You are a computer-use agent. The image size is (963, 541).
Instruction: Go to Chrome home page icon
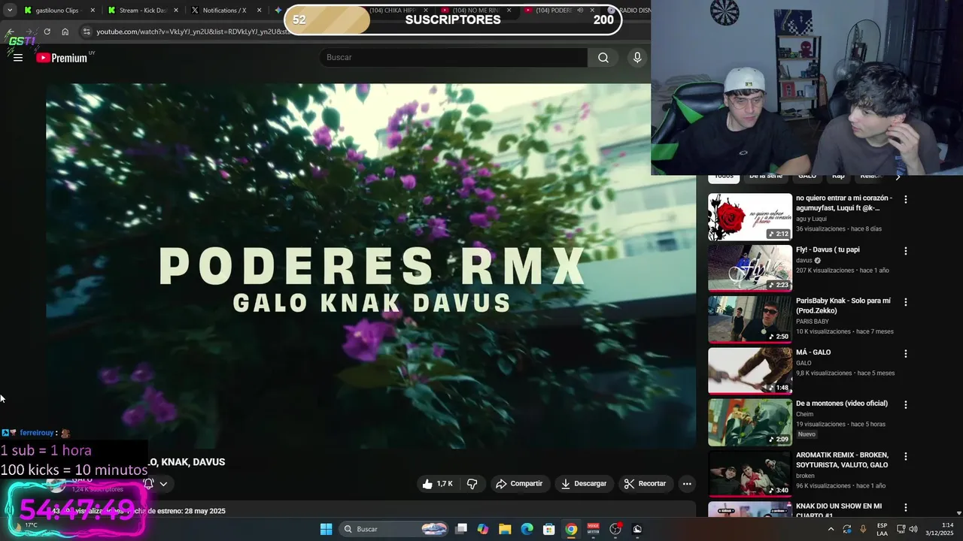65,32
